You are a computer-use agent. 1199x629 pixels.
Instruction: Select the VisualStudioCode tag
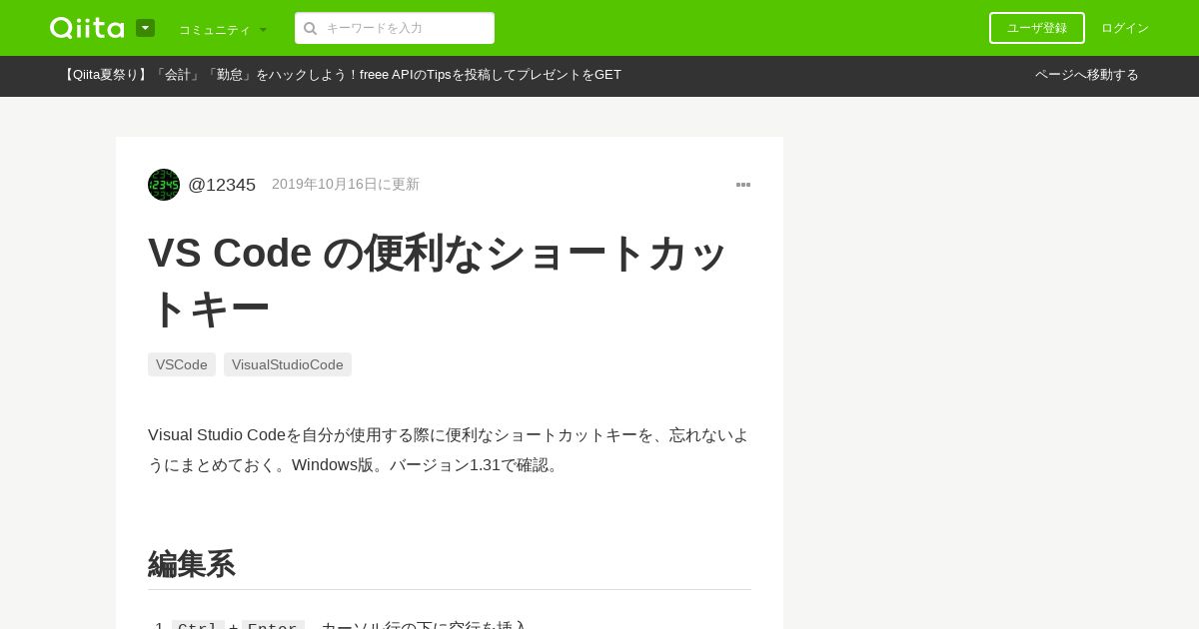[288, 364]
